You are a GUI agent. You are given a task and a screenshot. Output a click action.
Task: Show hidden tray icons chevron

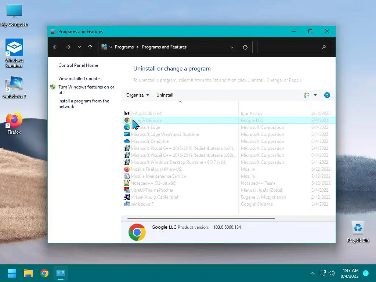(312, 273)
